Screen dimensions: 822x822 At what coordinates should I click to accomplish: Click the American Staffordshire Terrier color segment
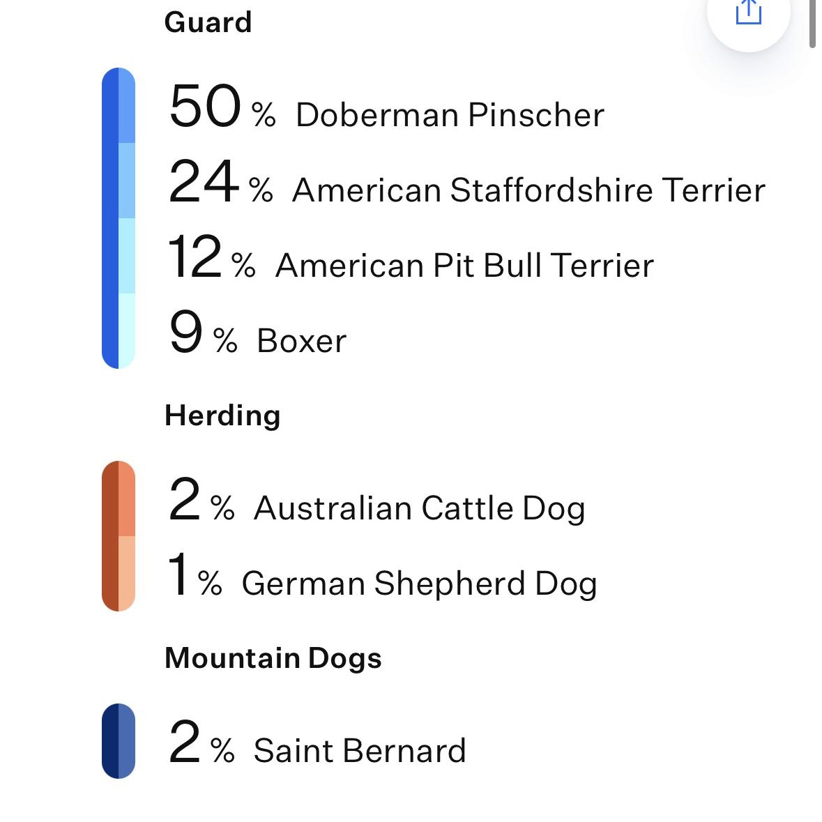(x=127, y=181)
